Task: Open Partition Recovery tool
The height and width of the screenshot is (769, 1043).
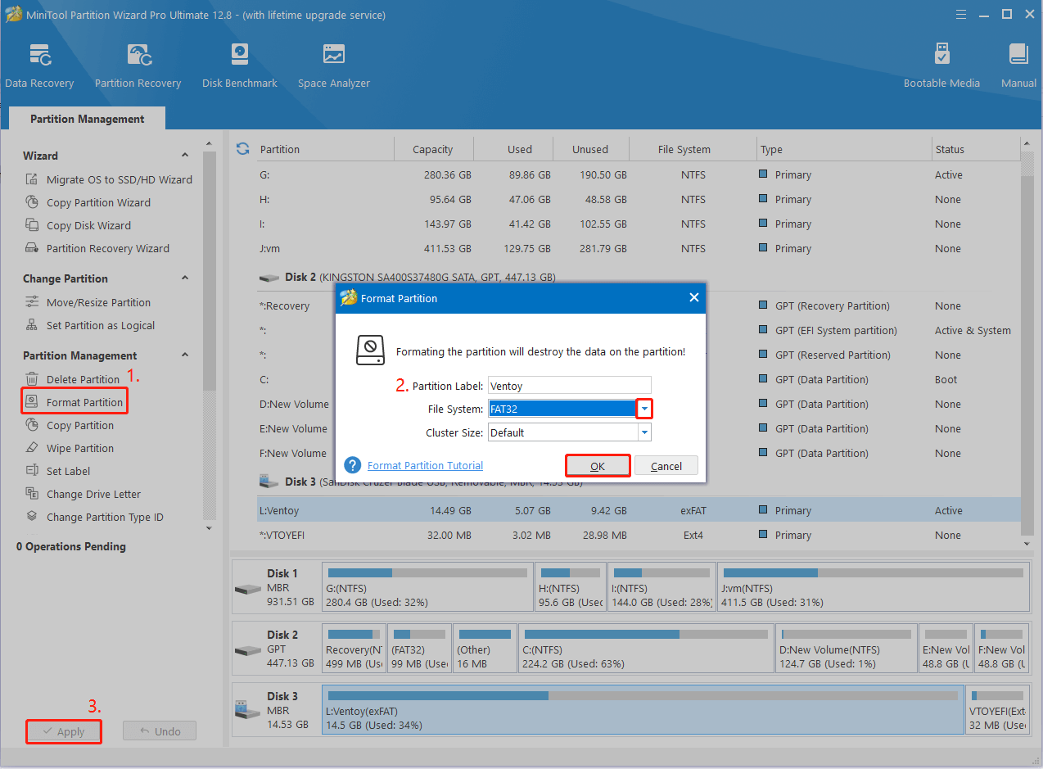Action: click(138, 66)
